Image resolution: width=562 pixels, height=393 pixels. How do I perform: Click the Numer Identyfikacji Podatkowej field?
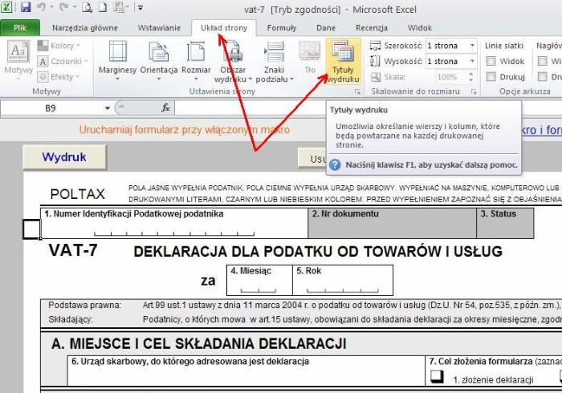(x=174, y=223)
